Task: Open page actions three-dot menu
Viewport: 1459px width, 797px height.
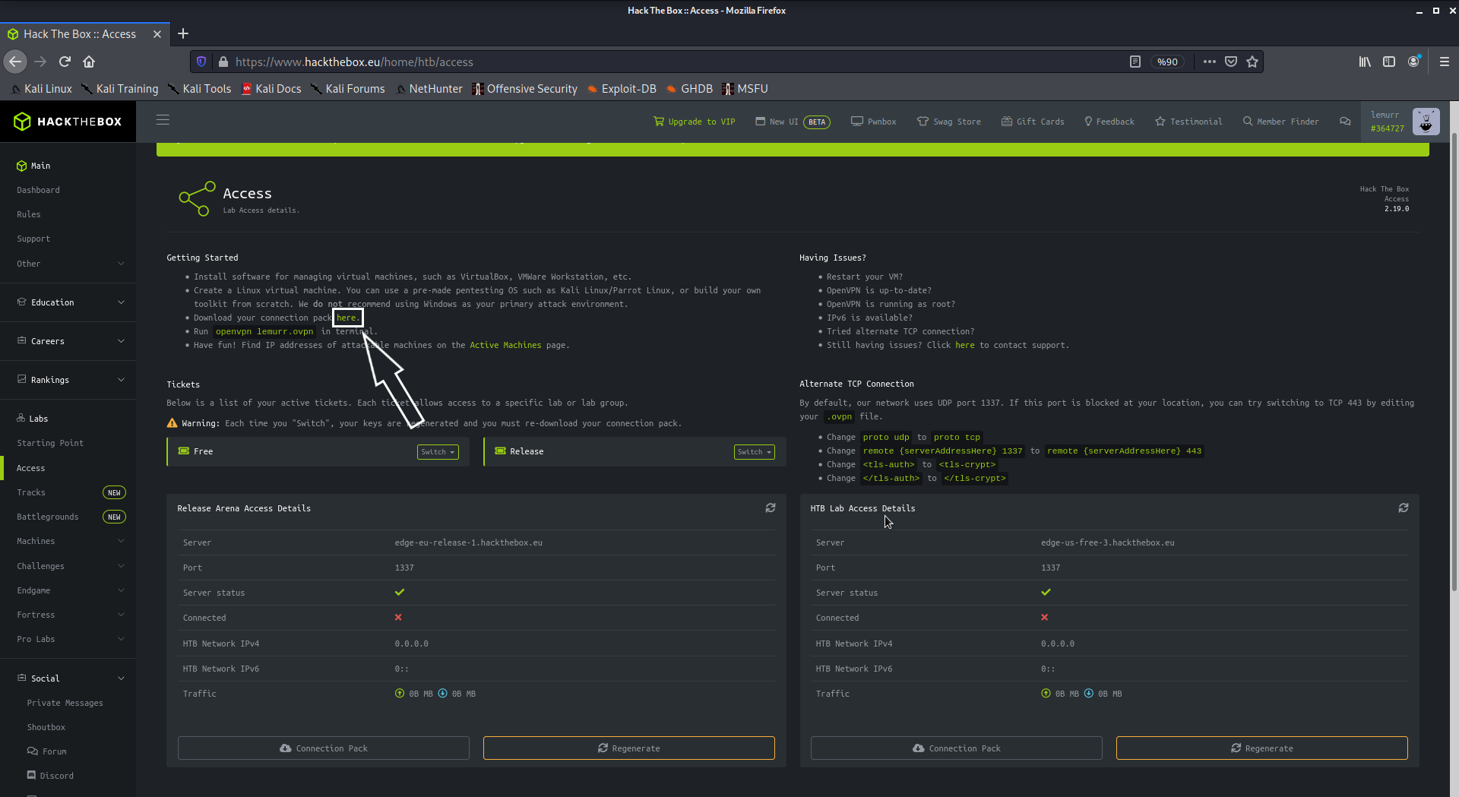Action: pyautogui.click(x=1210, y=62)
